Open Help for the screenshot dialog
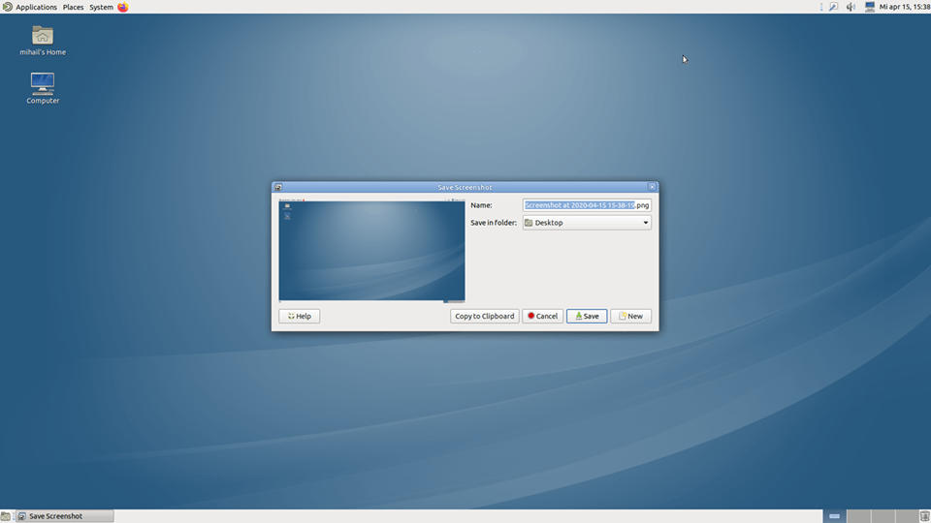Screen dimensions: 931x523 (299, 316)
